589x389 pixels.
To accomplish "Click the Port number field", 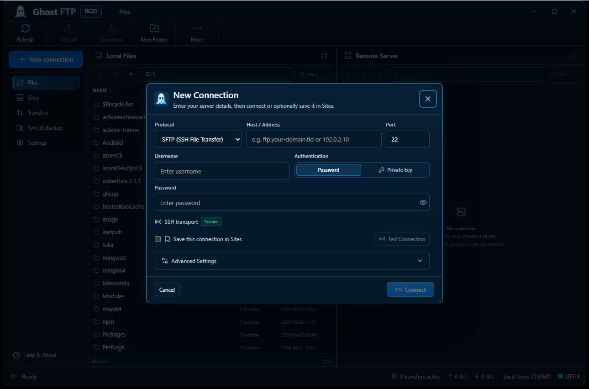I will pyautogui.click(x=408, y=139).
